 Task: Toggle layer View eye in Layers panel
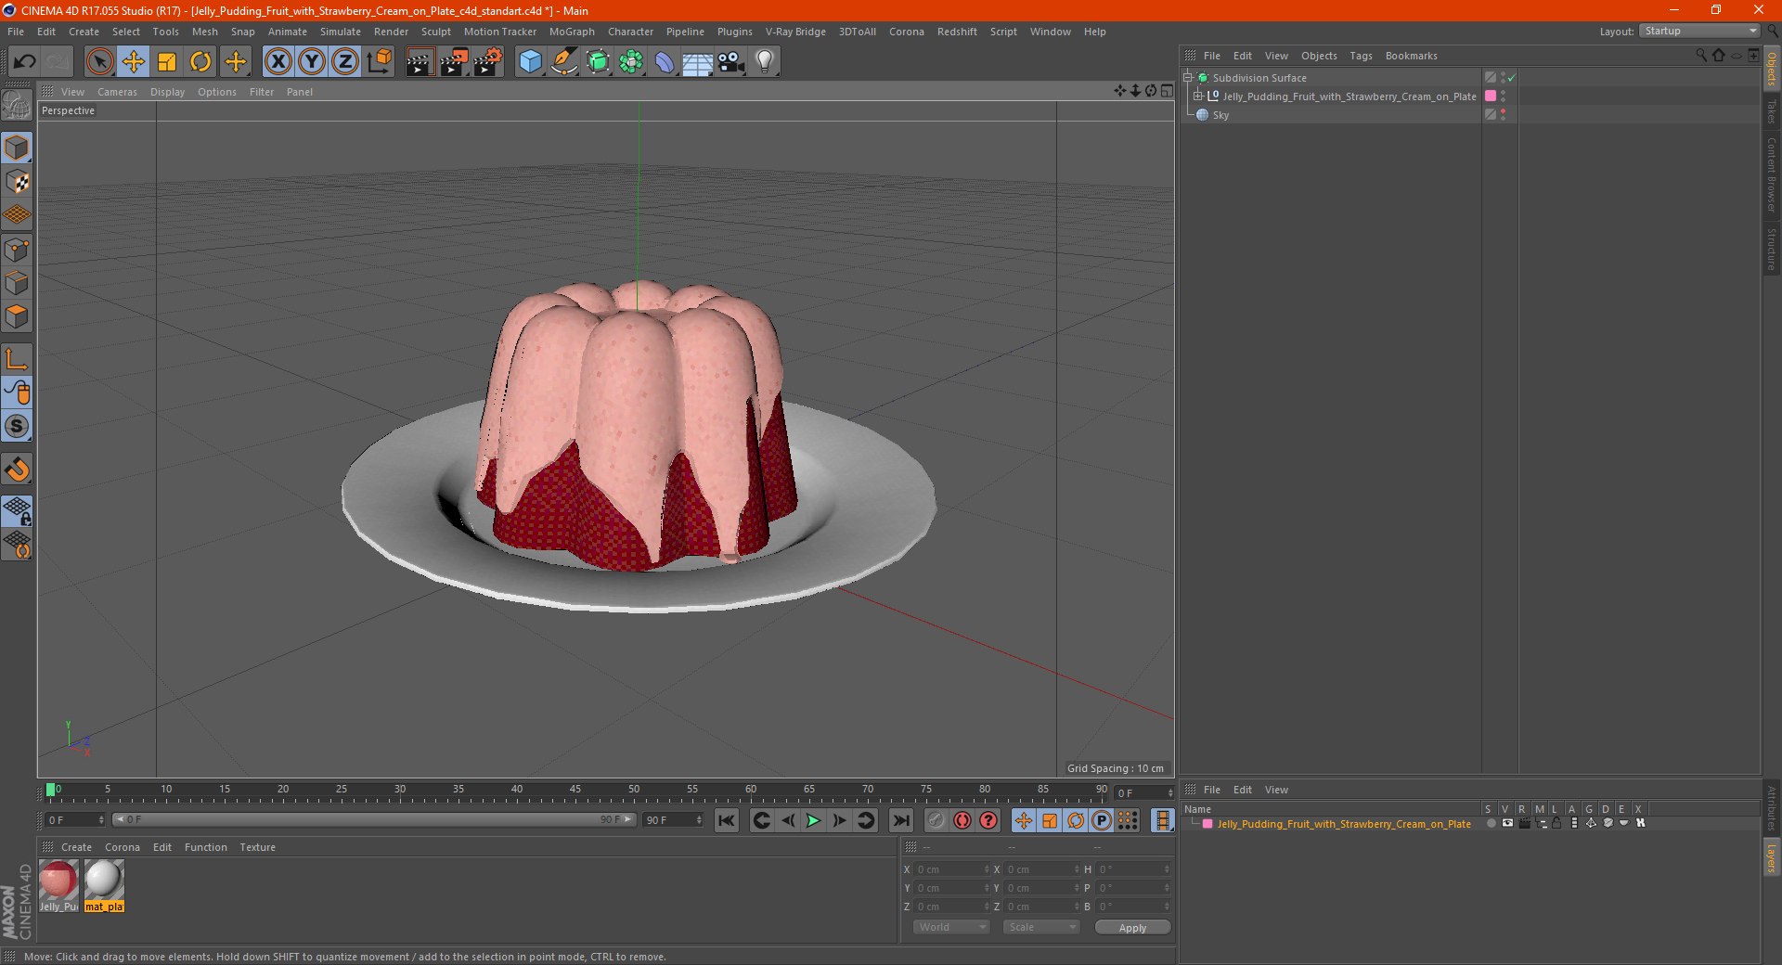point(1507,824)
